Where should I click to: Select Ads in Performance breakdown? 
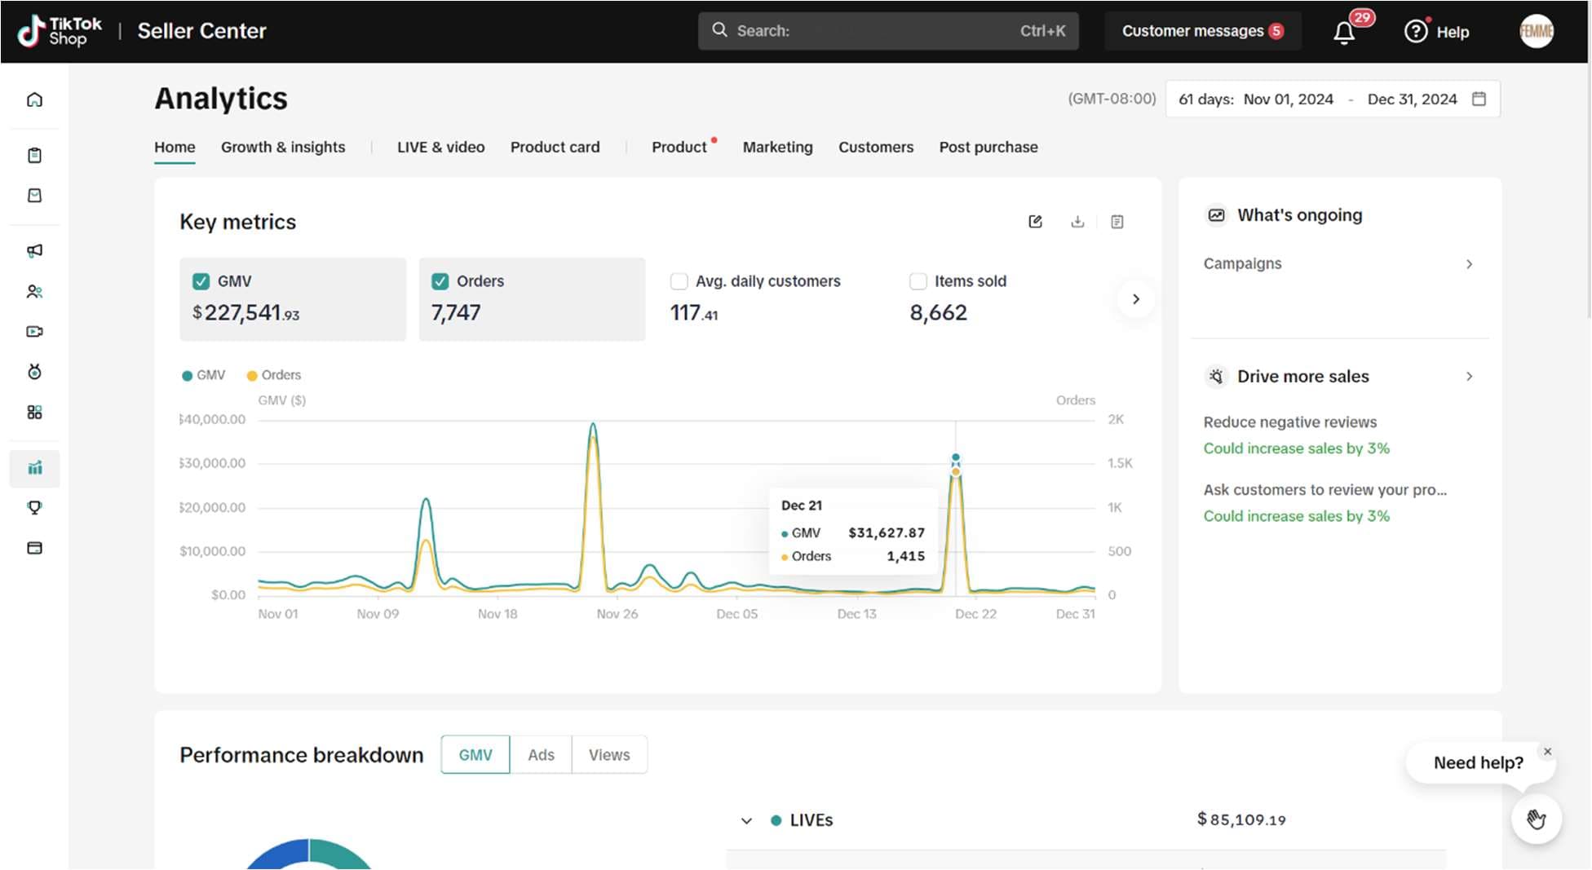pyautogui.click(x=541, y=755)
